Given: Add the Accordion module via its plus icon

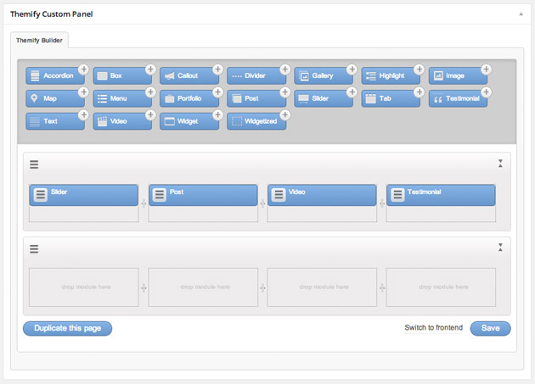Looking at the screenshot, I should pos(83,70).
